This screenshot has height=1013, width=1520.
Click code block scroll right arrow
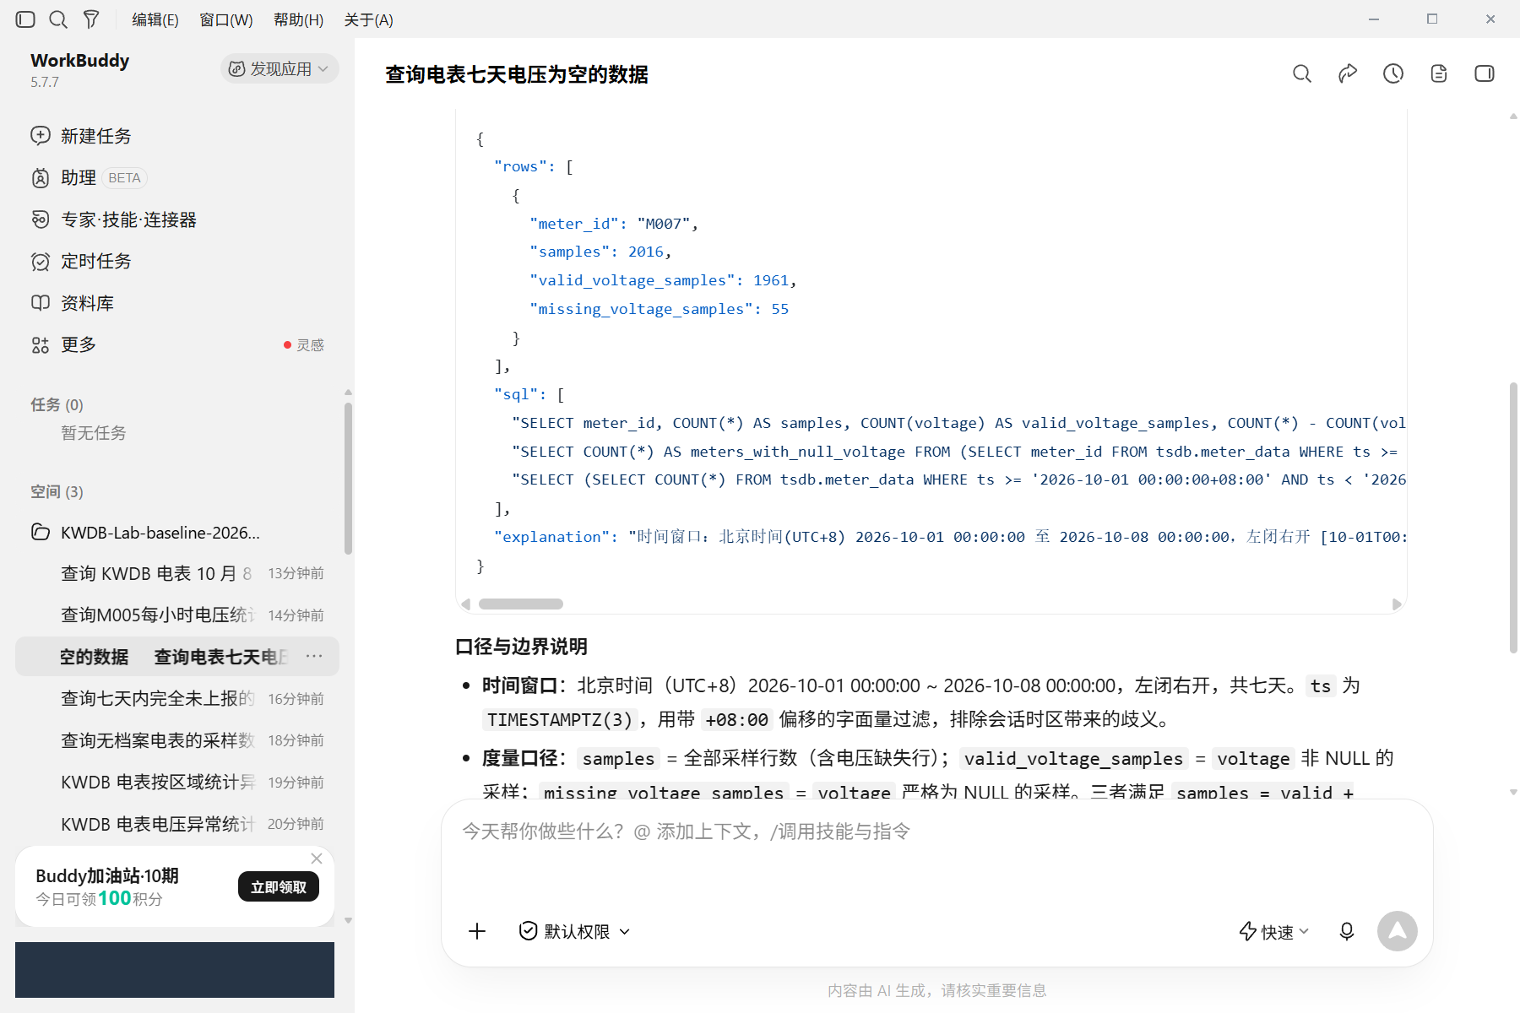point(1396,604)
